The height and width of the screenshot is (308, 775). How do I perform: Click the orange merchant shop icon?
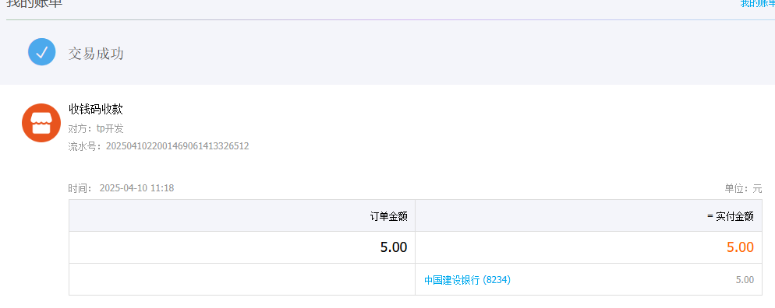(x=41, y=123)
